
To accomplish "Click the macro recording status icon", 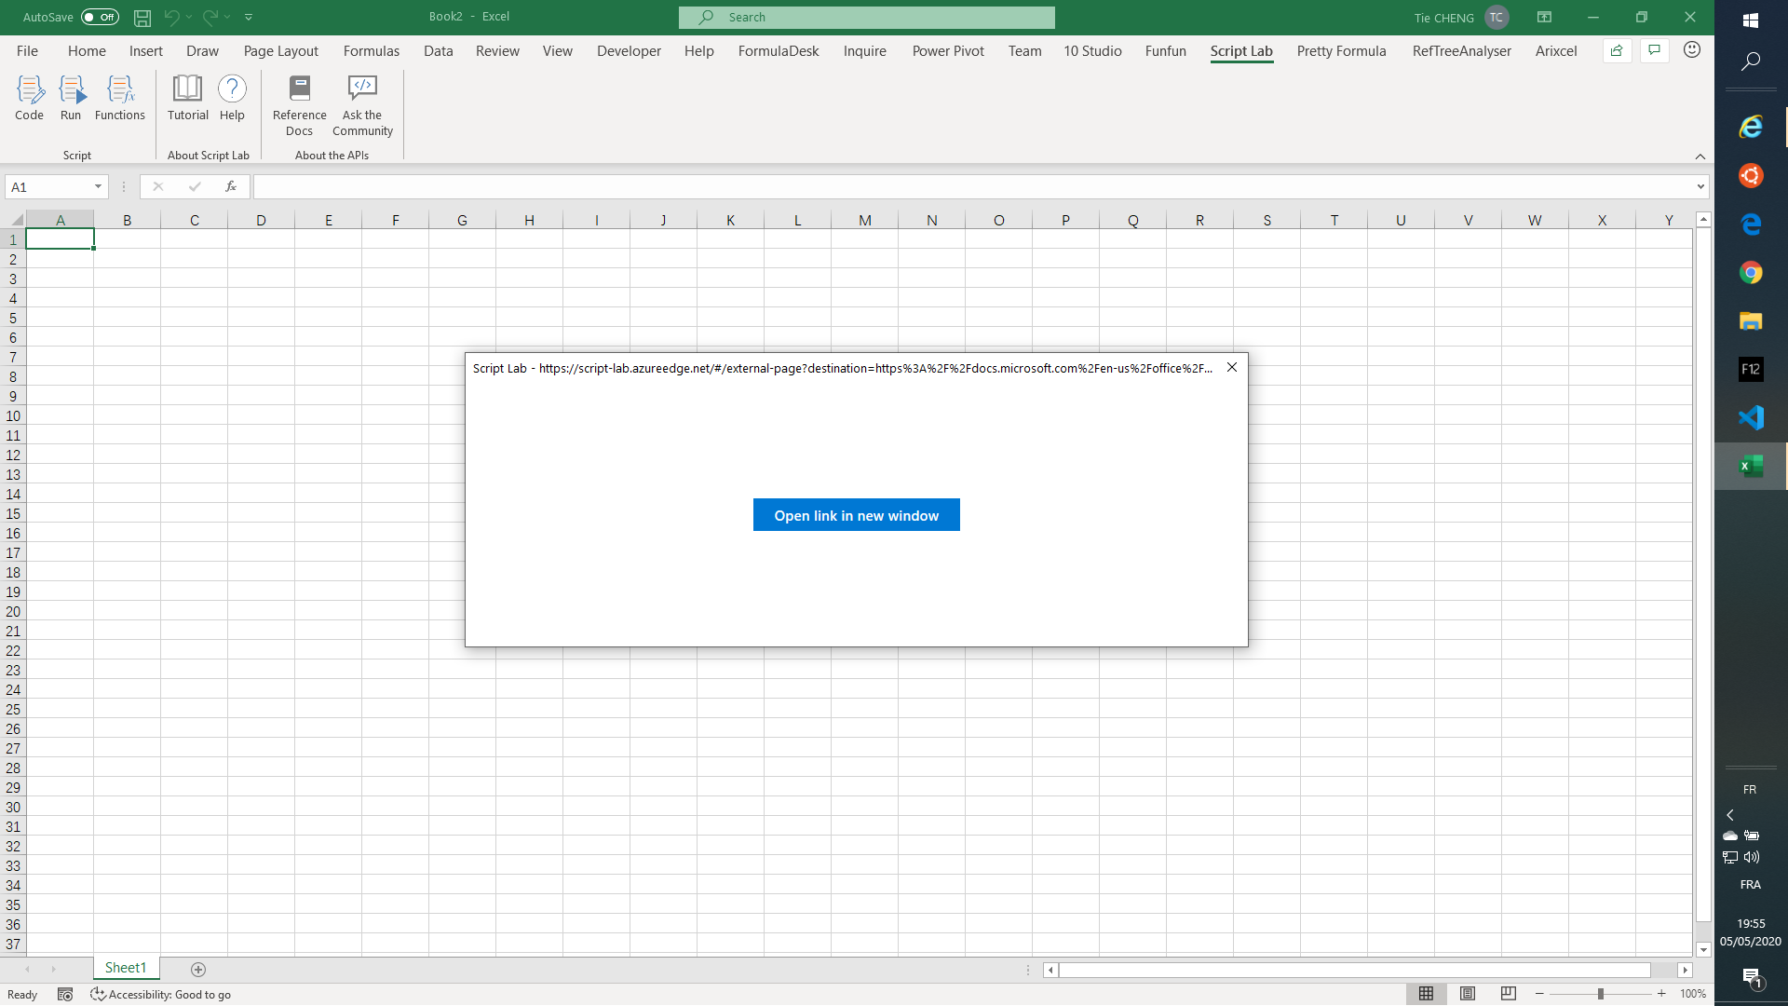I will click(x=65, y=994).
